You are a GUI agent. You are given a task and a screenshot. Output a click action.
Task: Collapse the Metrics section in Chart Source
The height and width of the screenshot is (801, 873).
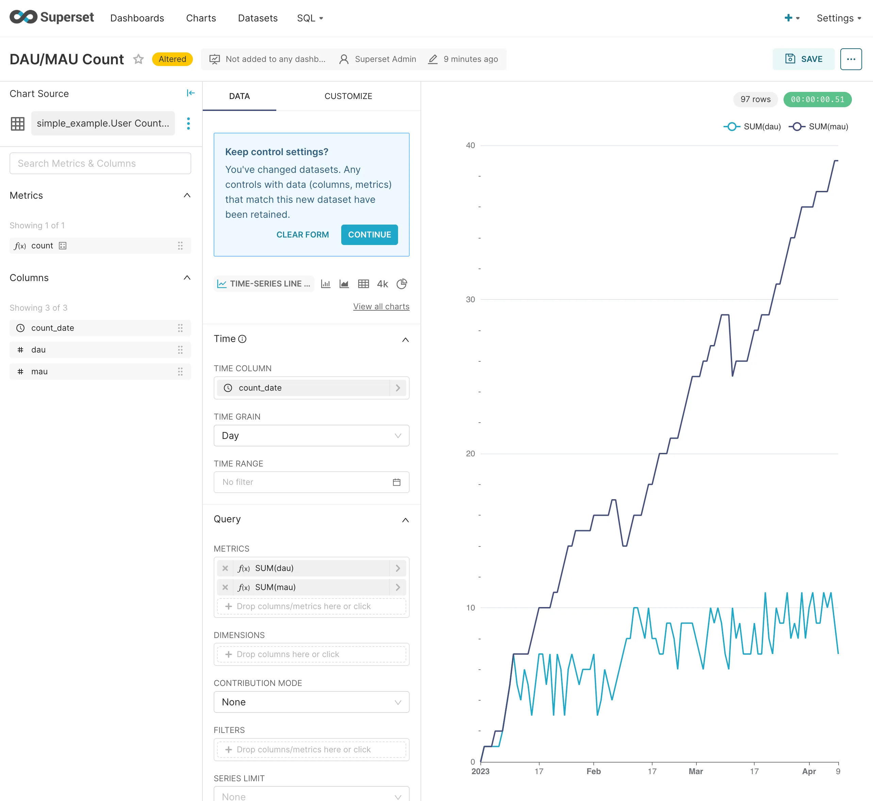tap(187, 195)
